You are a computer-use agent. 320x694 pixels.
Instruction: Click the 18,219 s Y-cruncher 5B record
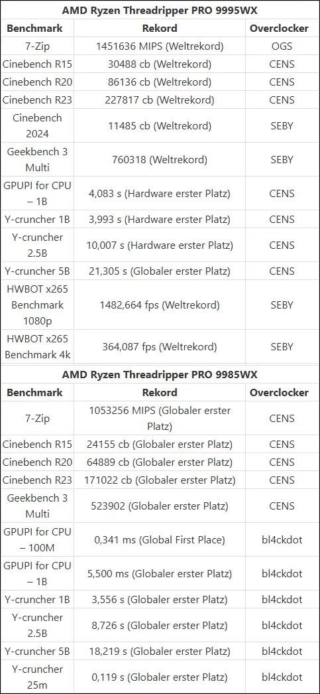(x=160, y=652)
